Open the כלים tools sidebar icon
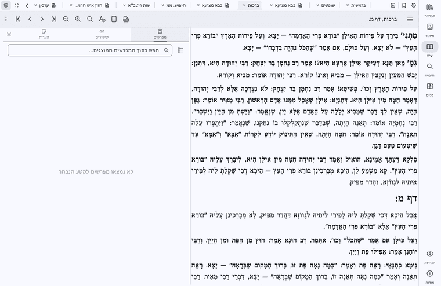Viewport: 441px width, 286px height. click(x=429, y=89)
